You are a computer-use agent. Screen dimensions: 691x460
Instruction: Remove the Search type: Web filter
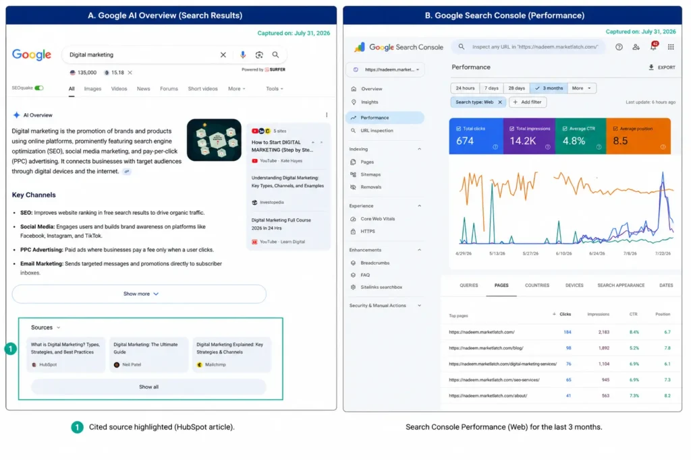pyautogui.click(x=500, y=102)
